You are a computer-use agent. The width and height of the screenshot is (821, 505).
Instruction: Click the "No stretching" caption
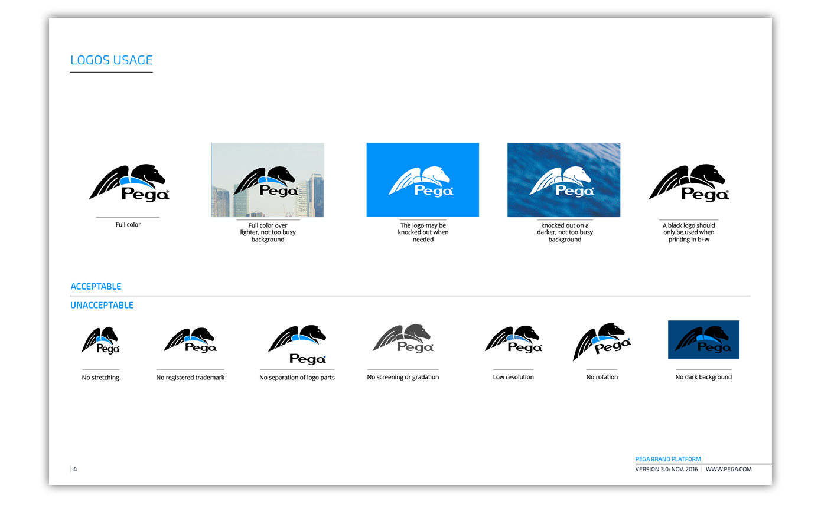coord(100,378)
